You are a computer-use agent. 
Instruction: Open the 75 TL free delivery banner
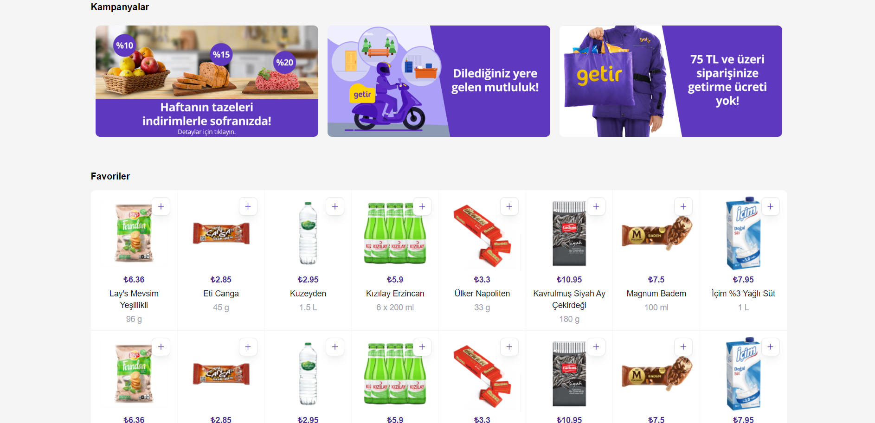tap(671, 81)
